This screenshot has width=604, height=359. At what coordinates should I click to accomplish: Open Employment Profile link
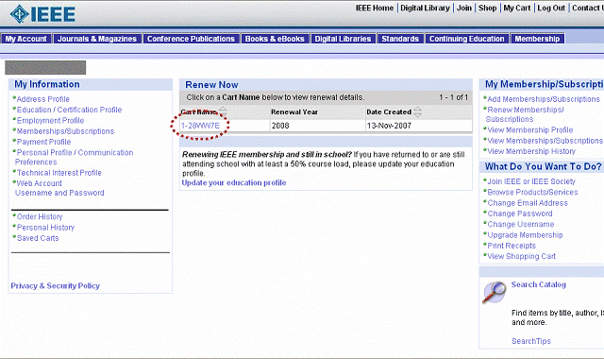50,121
